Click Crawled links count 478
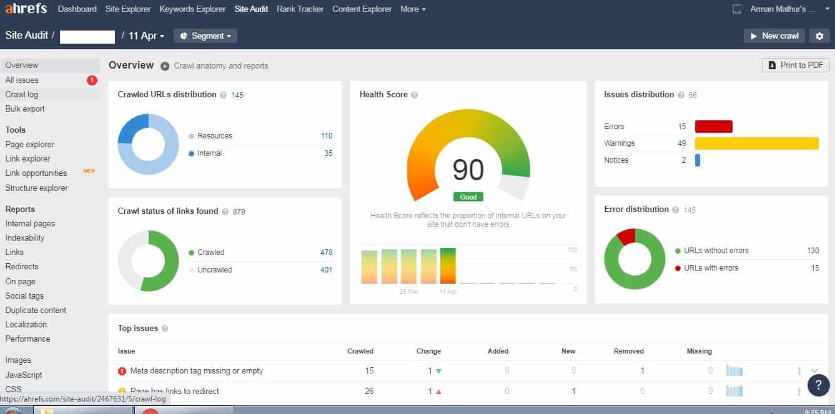Screen dimensions: 835x414 (327, 253)
